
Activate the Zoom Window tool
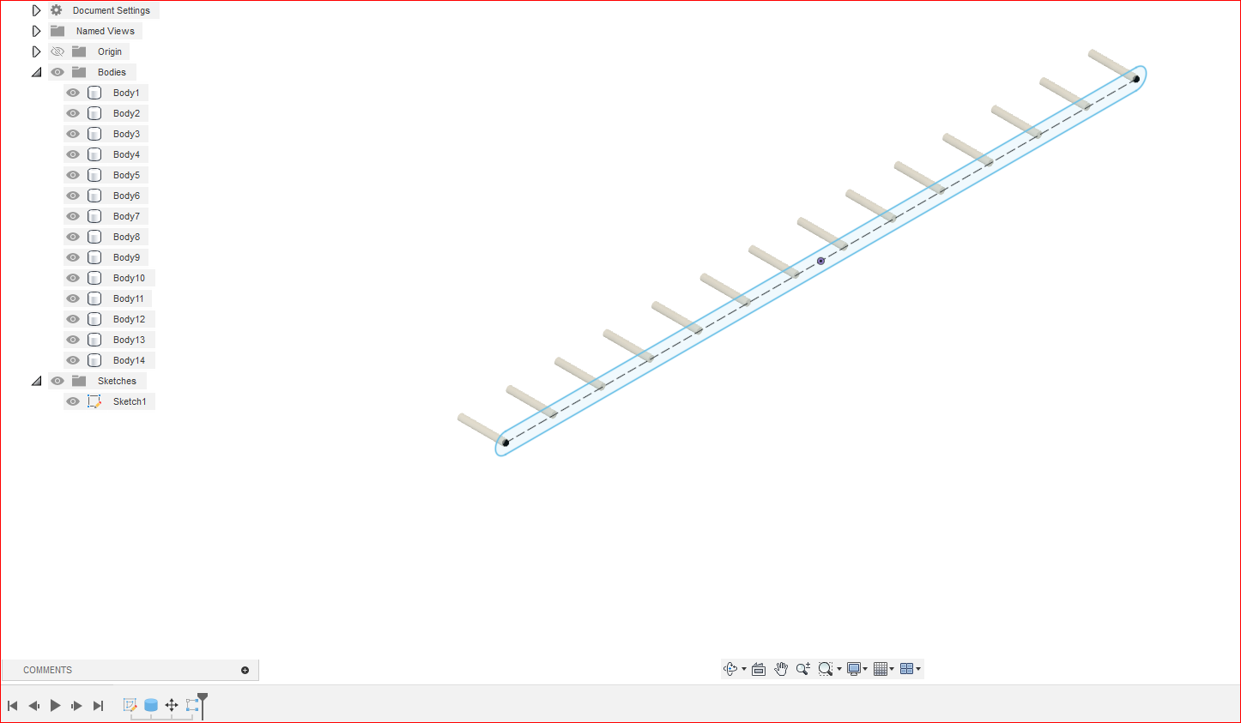click(x=826, y=669)
